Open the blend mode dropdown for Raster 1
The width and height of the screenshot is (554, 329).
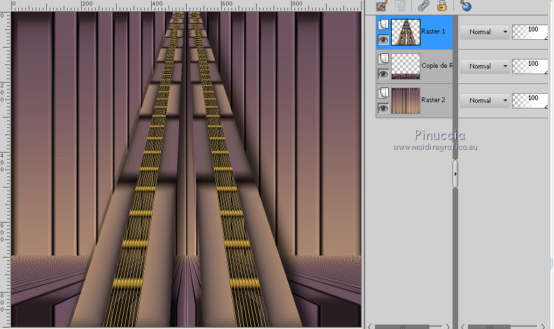tap(484, 31)
